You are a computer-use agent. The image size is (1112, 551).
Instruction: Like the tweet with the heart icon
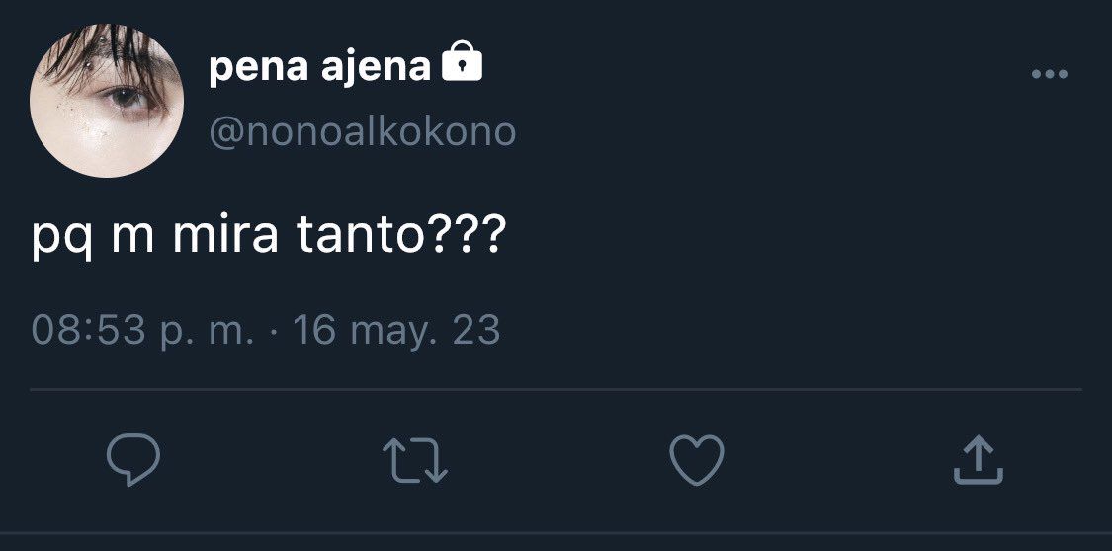click(697, 459)
